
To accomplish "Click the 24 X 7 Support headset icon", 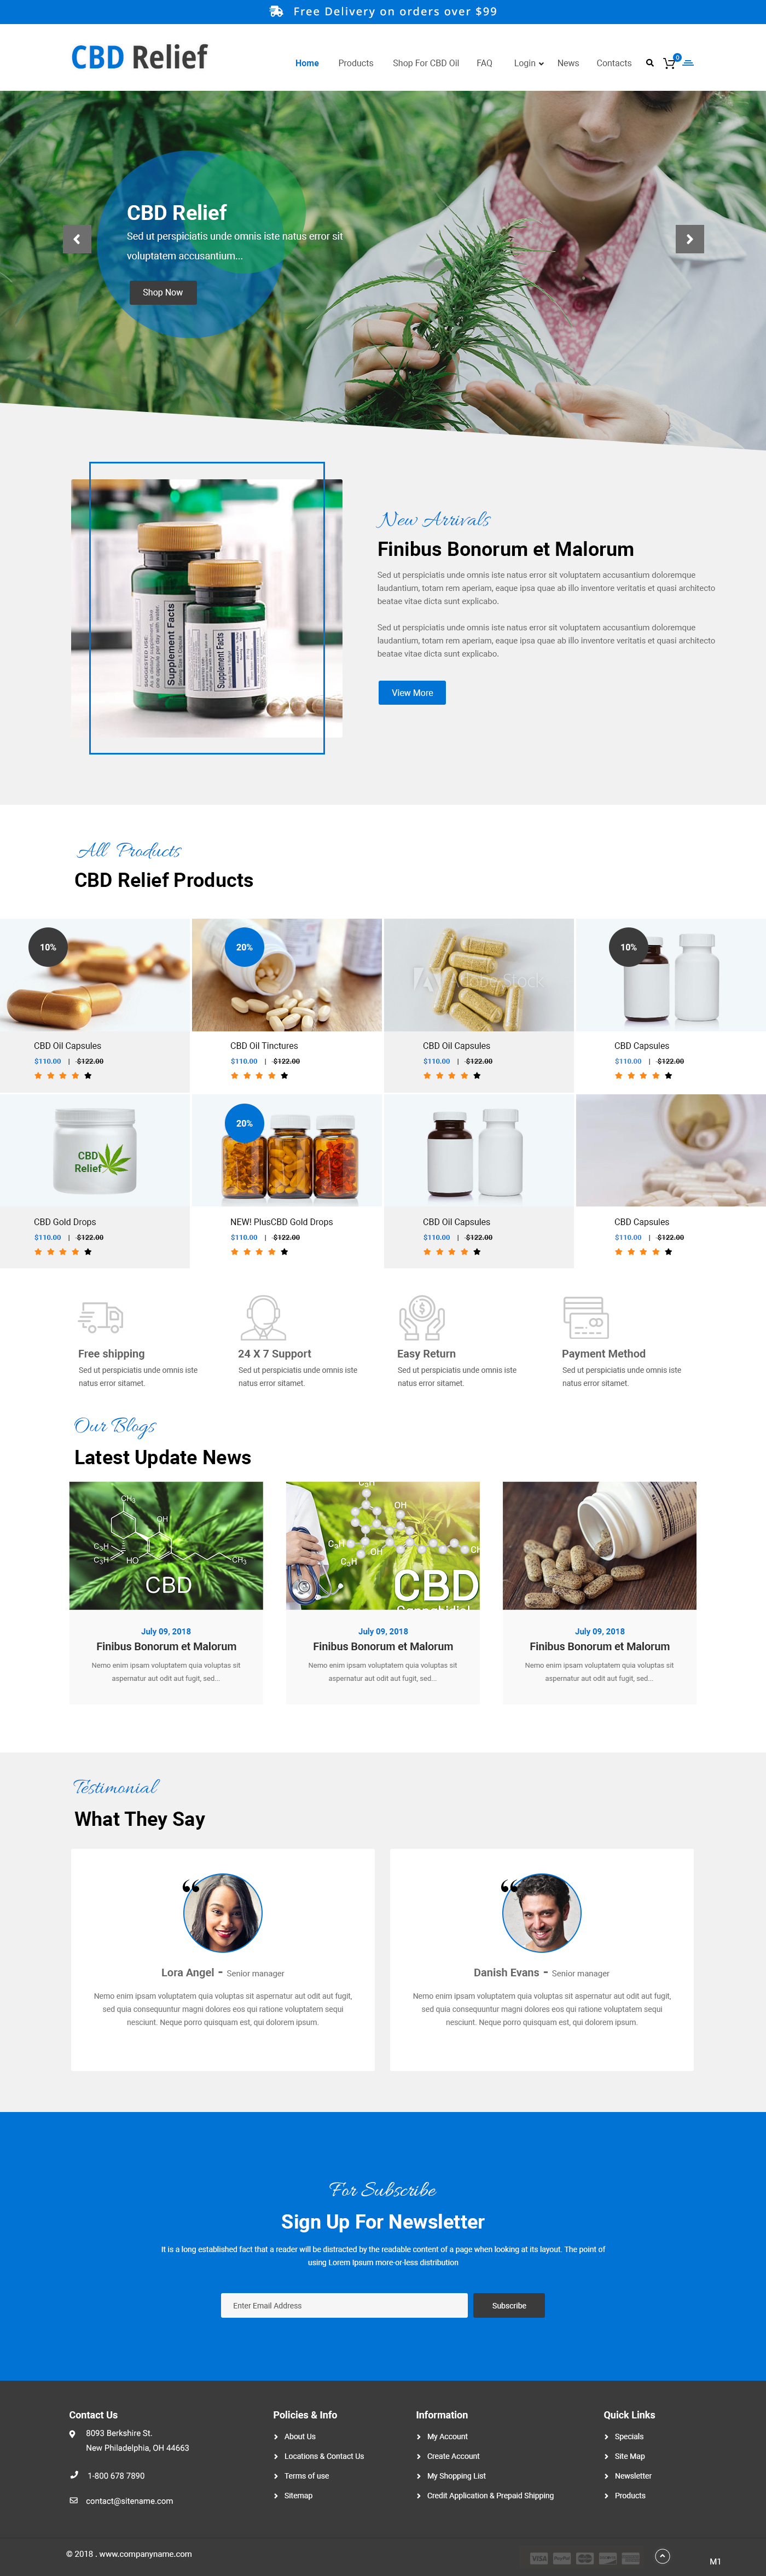I will 263,1317.
